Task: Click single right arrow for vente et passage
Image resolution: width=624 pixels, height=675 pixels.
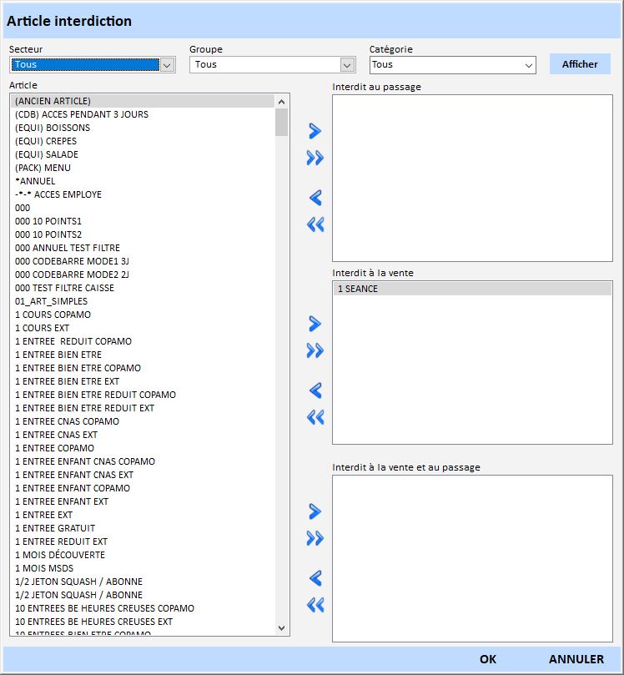Action: pyautogui.click(x=315, y=511)
